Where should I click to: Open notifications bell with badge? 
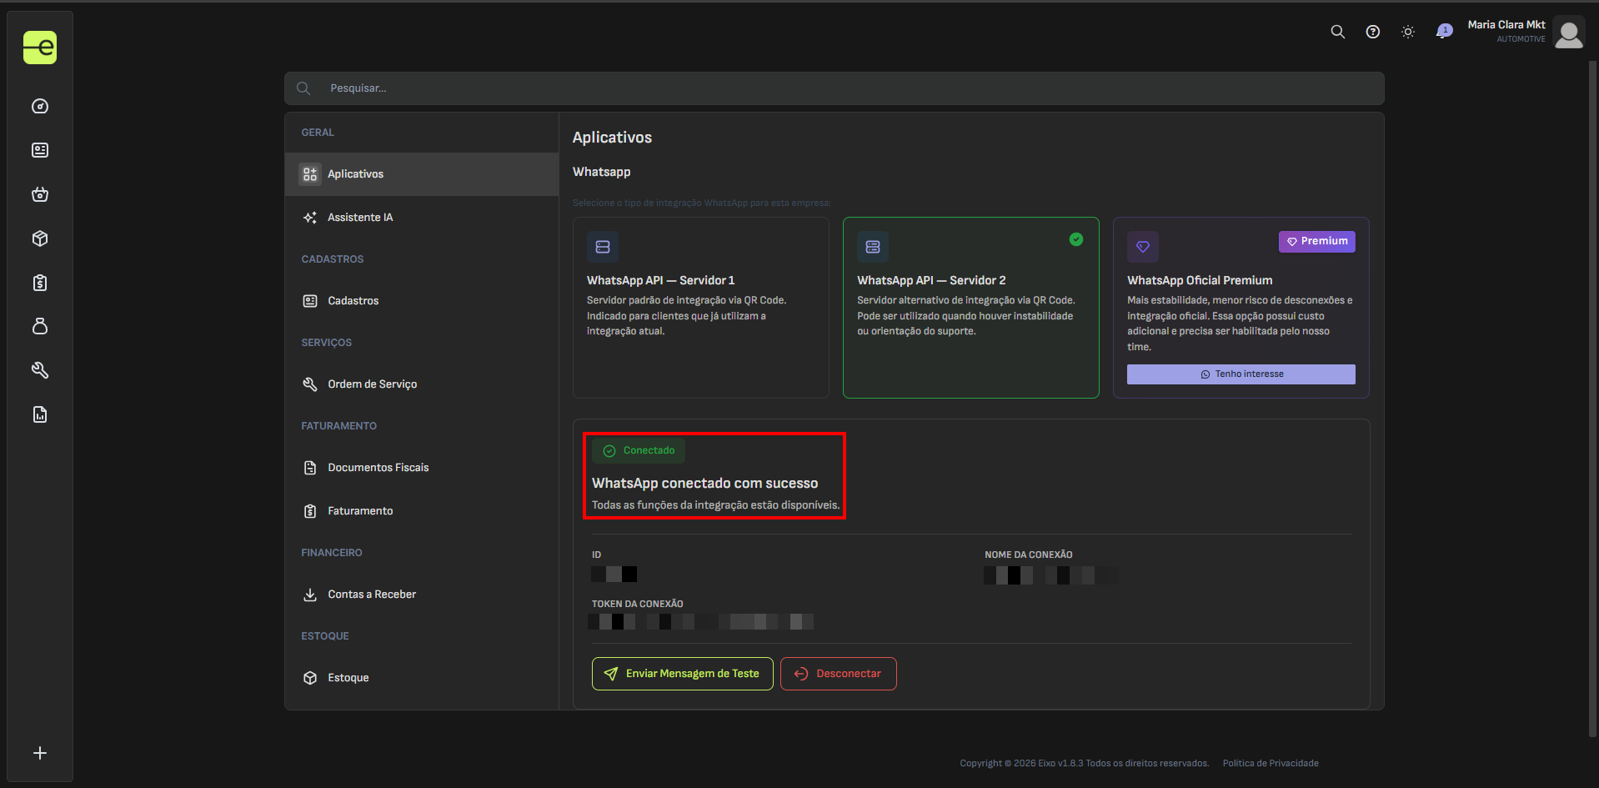(x=1444, y=32)
